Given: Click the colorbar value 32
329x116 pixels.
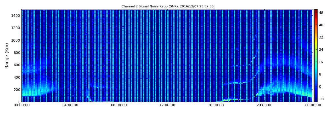Looking at the screenshot, I should (x=321, y=37).
